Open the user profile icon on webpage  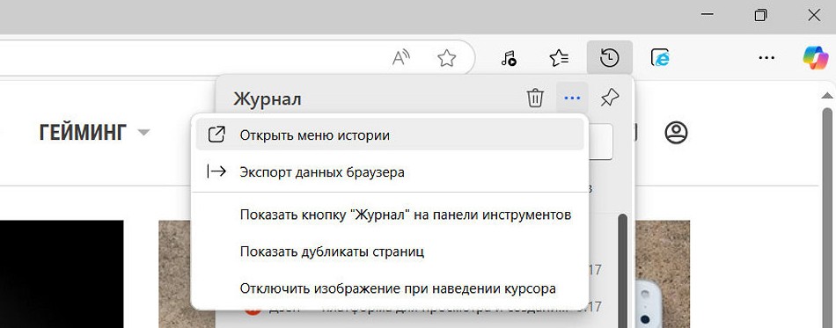(x=676, y=133)
